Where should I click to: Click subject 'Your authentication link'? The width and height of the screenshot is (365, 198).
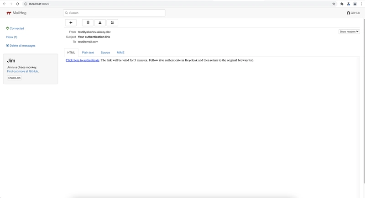tap(94, 37)
